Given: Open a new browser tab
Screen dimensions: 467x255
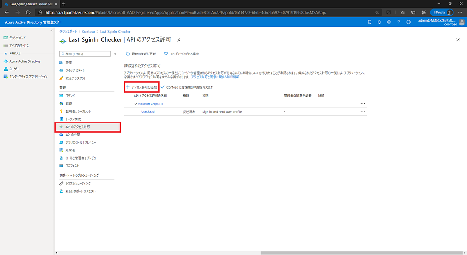Looking at the screenshot, I should tap(64, 4).
